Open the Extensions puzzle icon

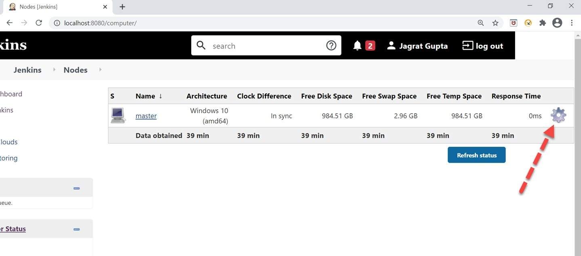click(x=543, y=23)
